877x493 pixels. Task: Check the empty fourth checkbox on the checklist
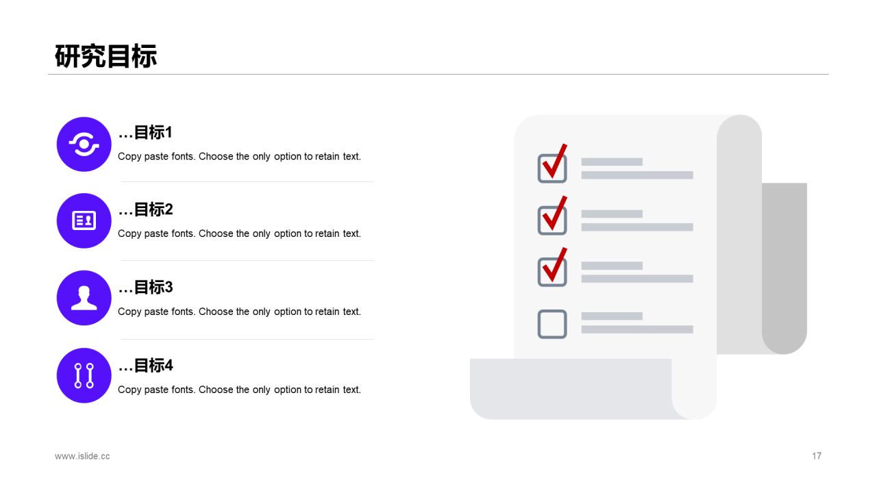(x=552, y=324)
